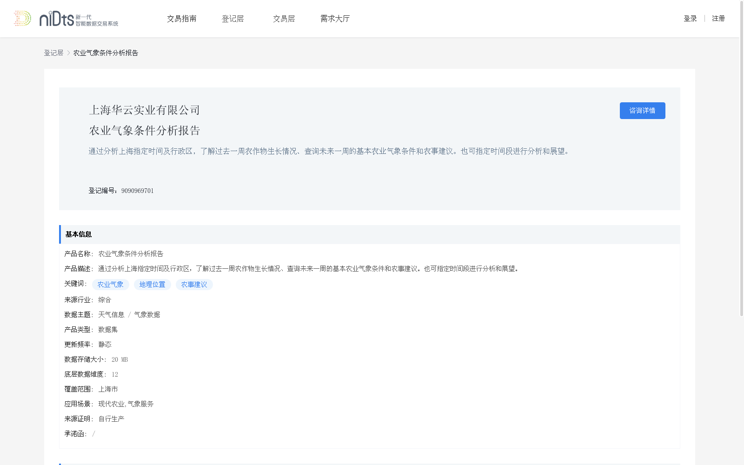The image size is (744, 465).
Task: Click the 登录 link
Action: (x=690, y=19)
